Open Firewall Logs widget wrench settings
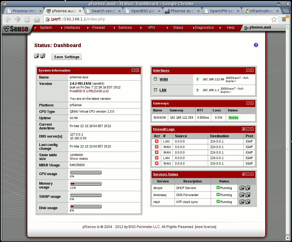This screenshot has height=242, width=292. pyautogui.click(x=244, y=129)
